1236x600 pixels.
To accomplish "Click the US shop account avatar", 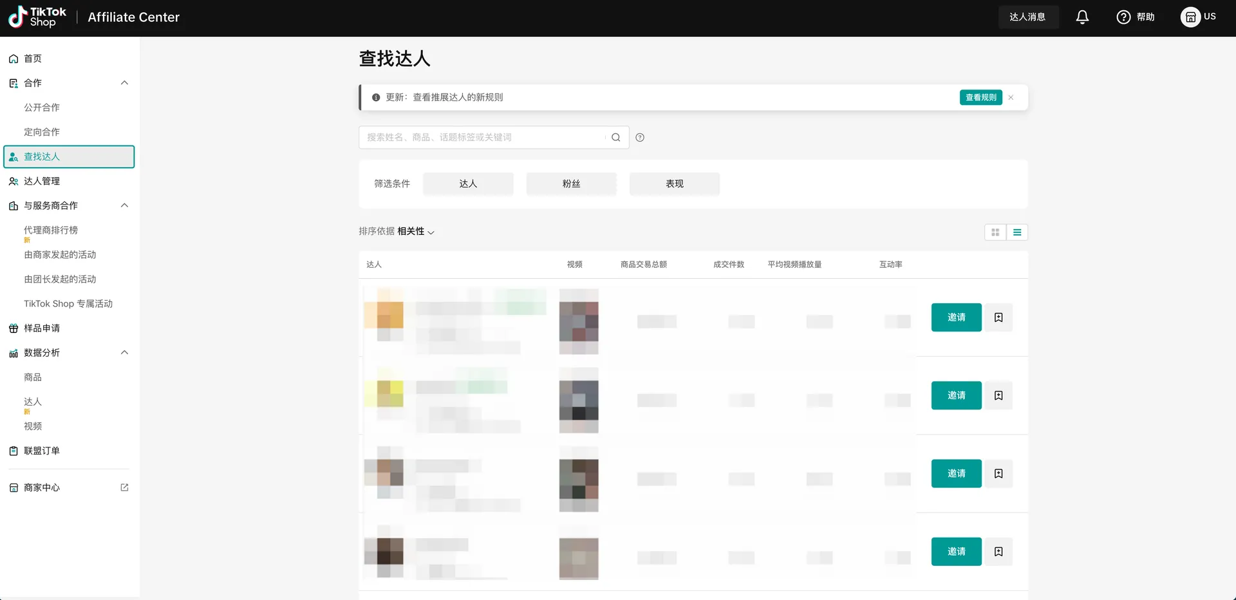I will click(x=1190, y=17).
